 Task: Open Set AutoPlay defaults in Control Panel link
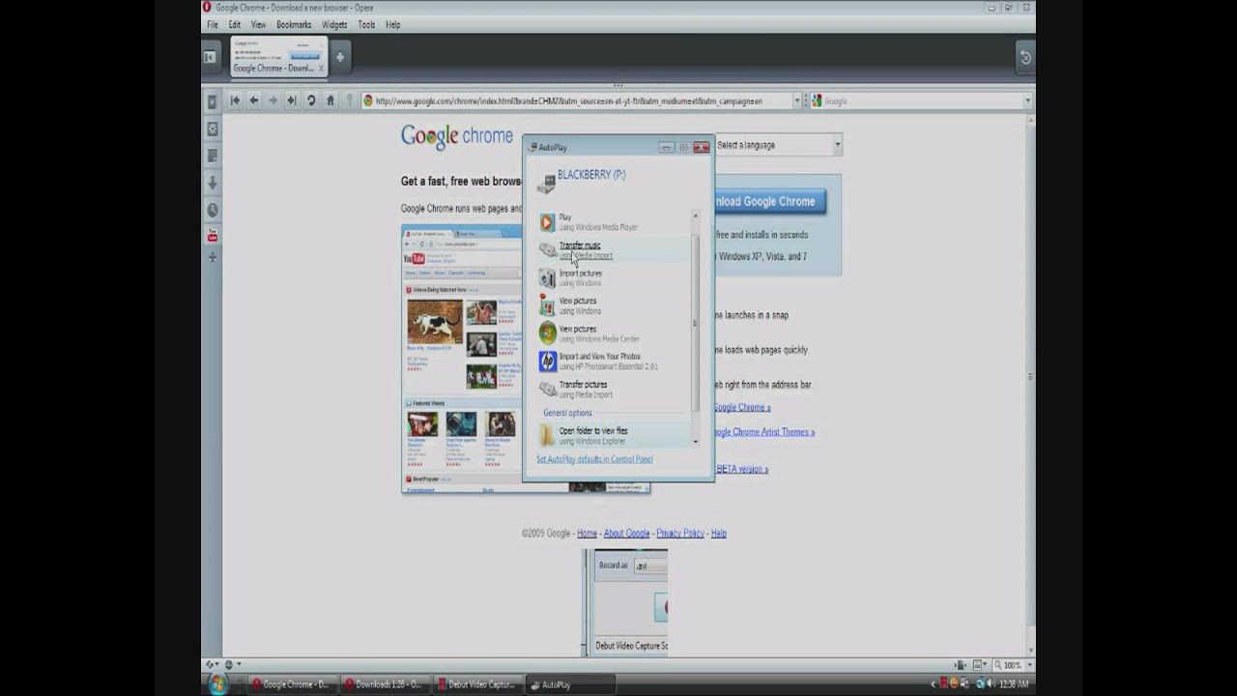pyautogui.click(x=594, y=459)
